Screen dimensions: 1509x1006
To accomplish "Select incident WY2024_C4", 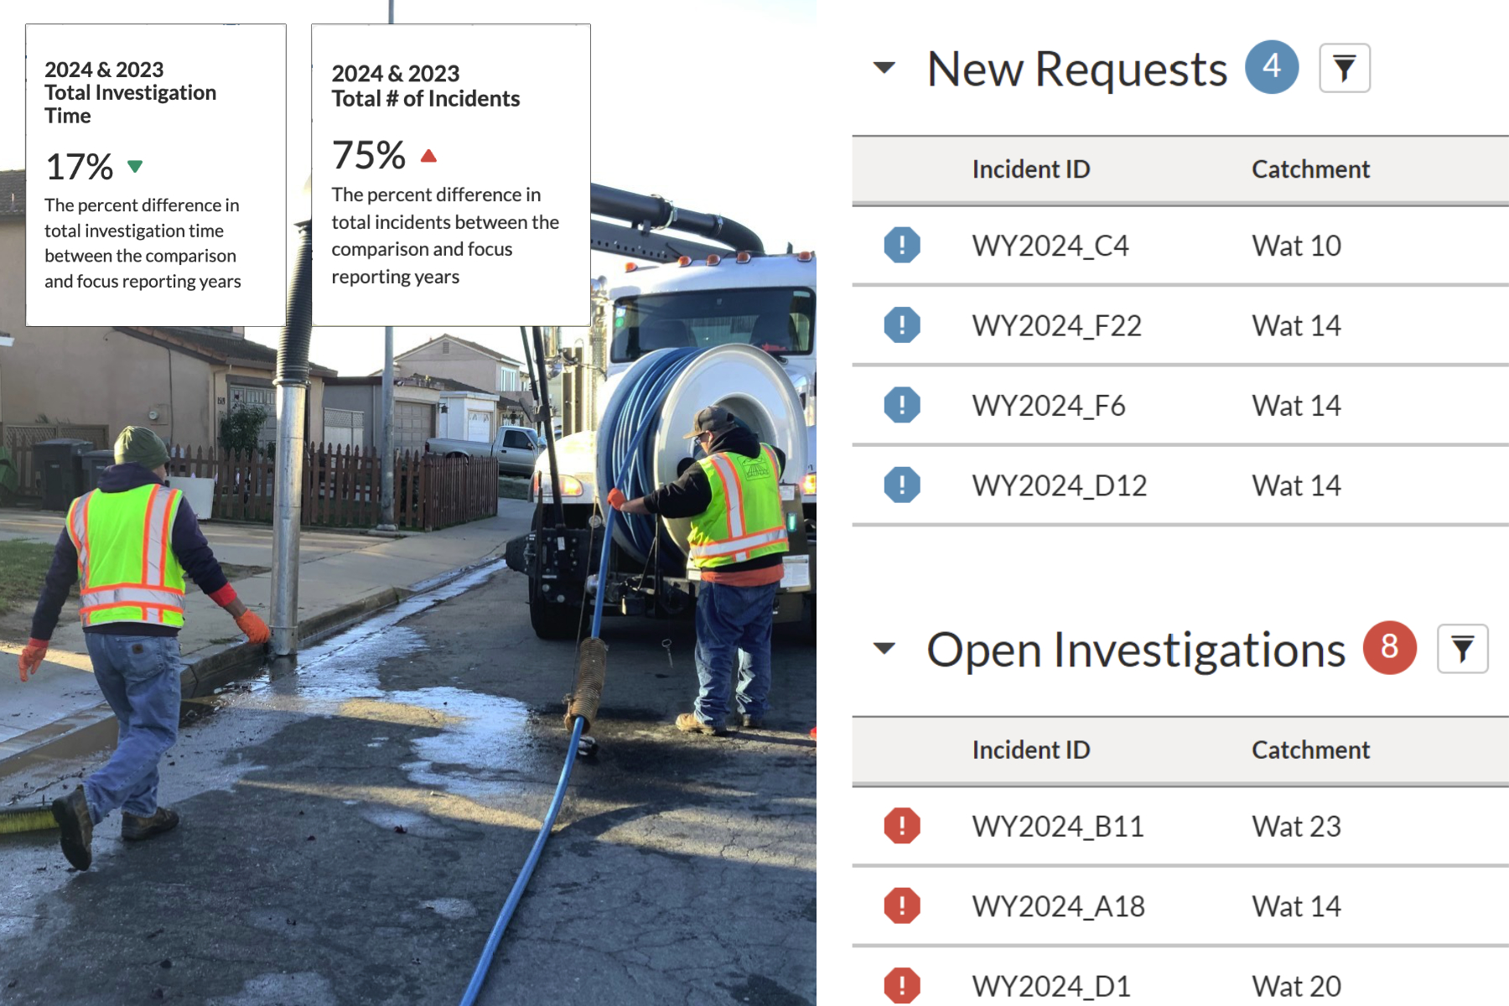I will coord(1050,246).
